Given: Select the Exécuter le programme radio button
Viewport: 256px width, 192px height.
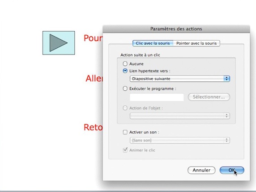Looking at the screenshot, I should pyautogui.click(x=125, y=88).
